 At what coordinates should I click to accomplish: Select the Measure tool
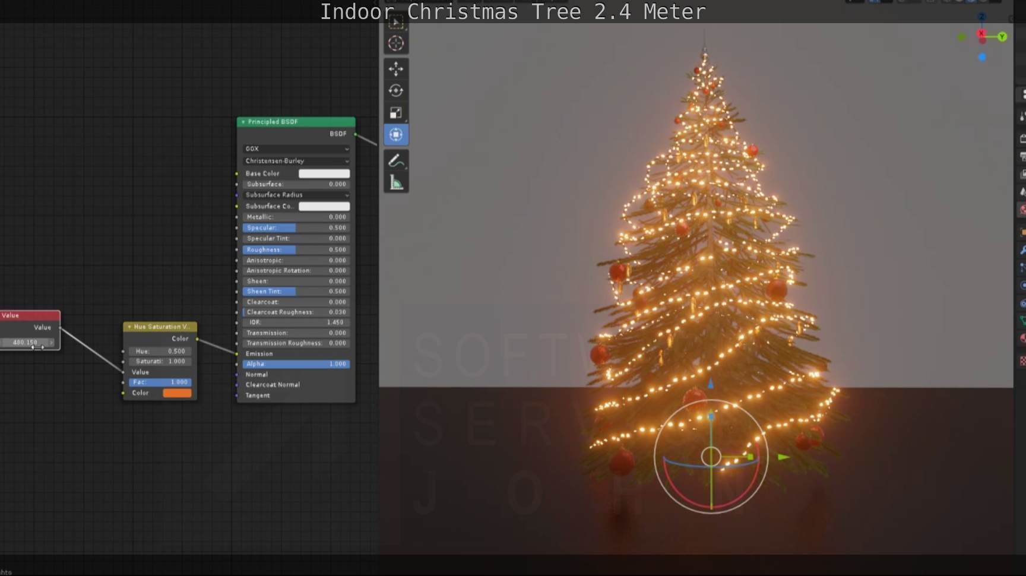(x=396, y=183)
